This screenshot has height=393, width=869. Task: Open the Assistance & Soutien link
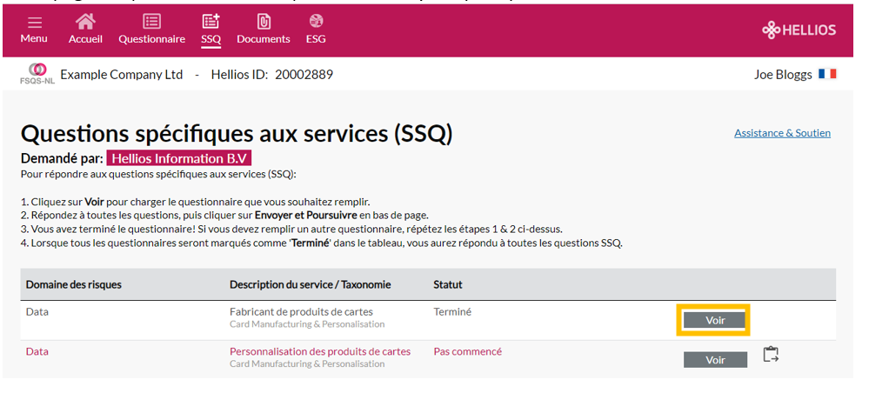[782, 133]
